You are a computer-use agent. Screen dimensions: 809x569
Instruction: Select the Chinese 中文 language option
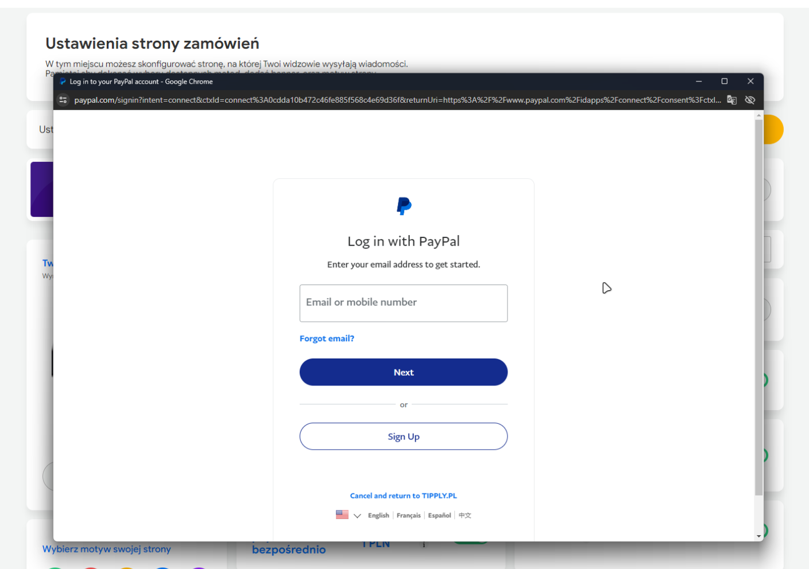465,516
